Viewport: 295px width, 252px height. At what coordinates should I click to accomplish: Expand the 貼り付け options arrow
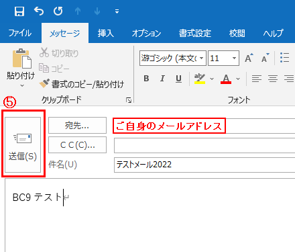[22, 85]
